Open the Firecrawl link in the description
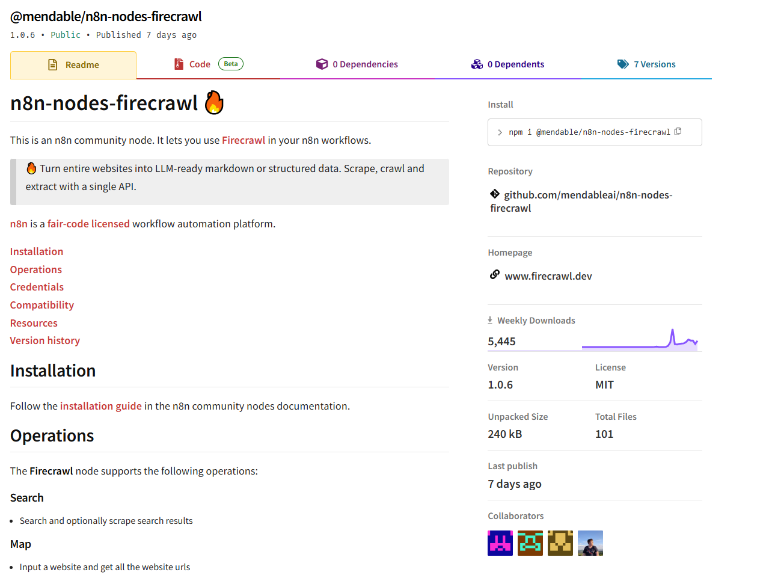769x575 pixels. (x=243, y=140)
